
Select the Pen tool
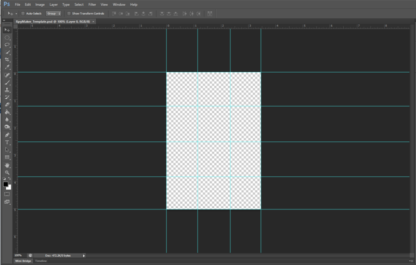tap(7, 135)
